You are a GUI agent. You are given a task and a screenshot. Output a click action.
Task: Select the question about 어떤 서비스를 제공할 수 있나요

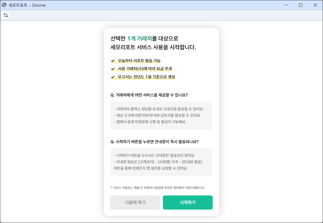149,95
